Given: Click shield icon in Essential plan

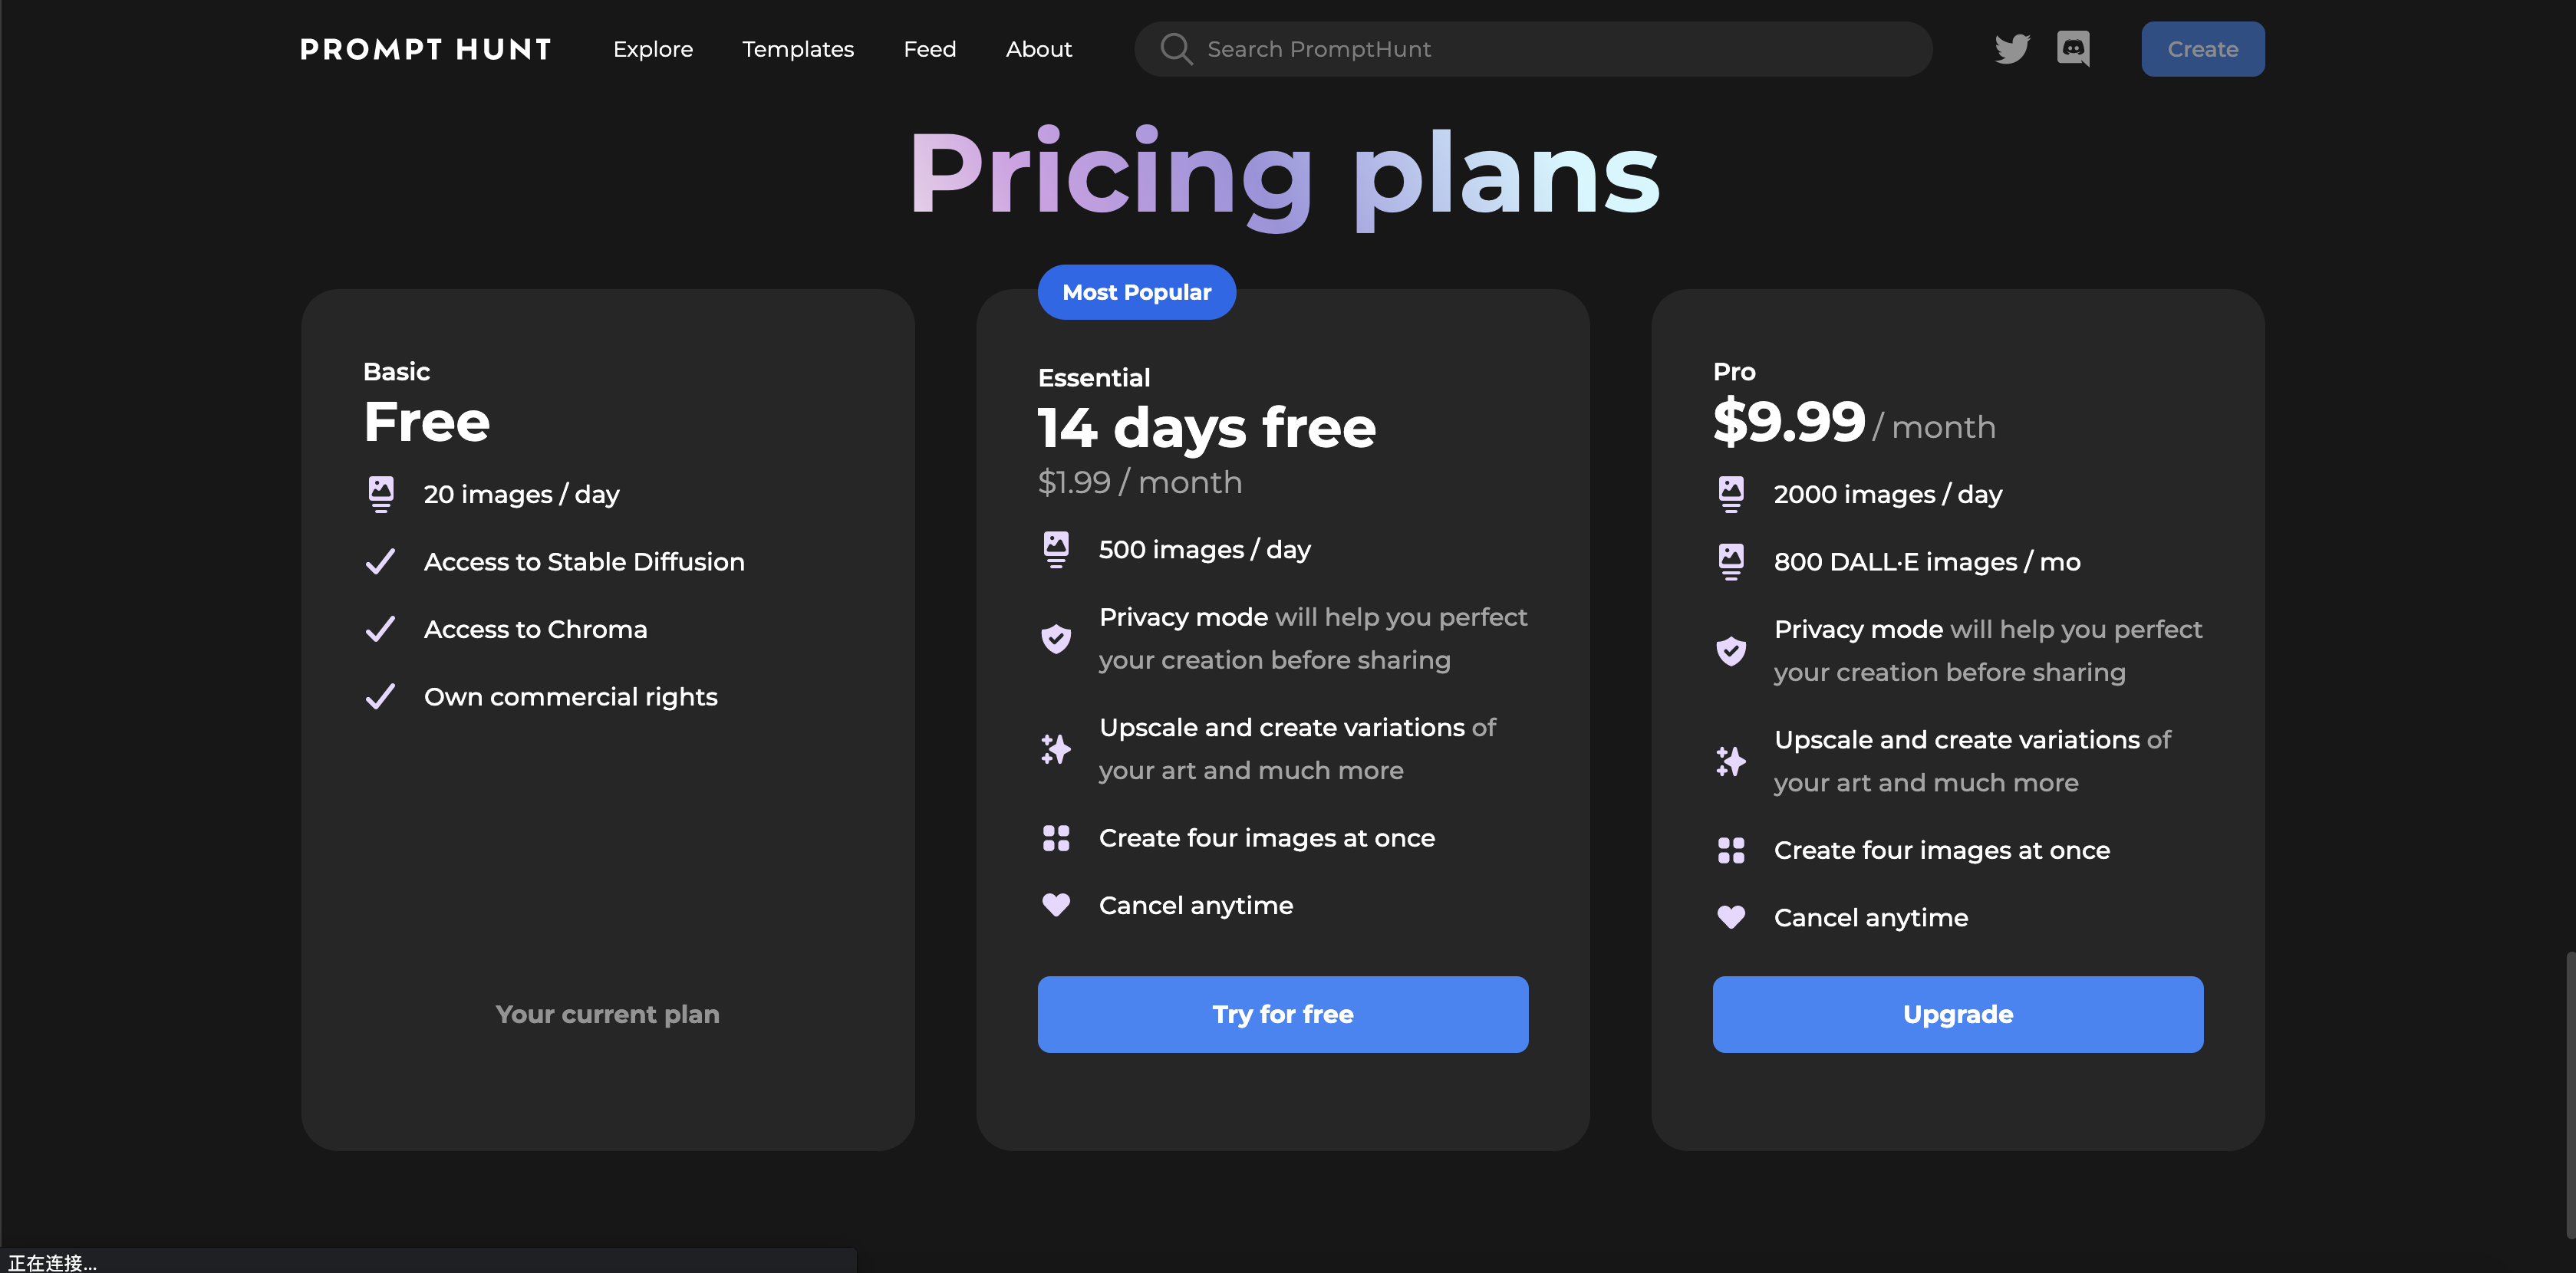Looking at the screenshot, I should pos(1056,638).
